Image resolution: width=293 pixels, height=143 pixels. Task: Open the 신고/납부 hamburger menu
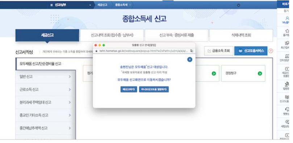pos(51,5)
